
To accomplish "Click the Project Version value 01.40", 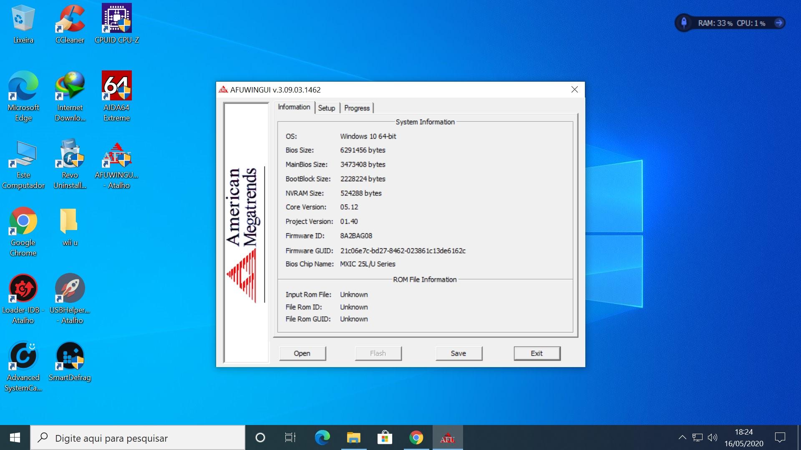I will [349, 222].
